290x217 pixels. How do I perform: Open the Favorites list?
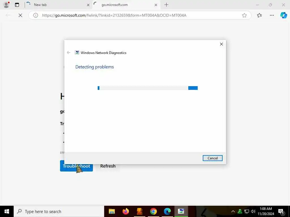[x=259, y=15]
